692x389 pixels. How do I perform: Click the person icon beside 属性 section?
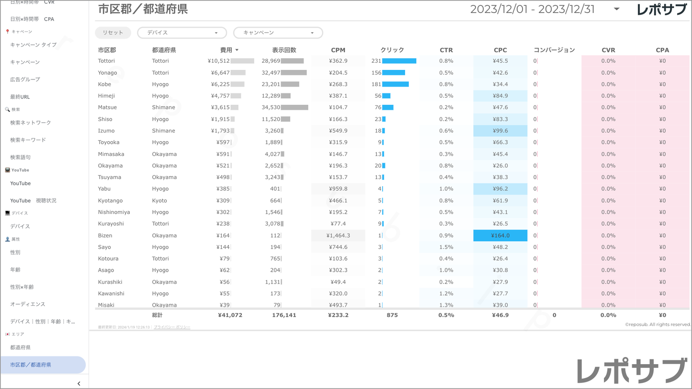[7, 239]
